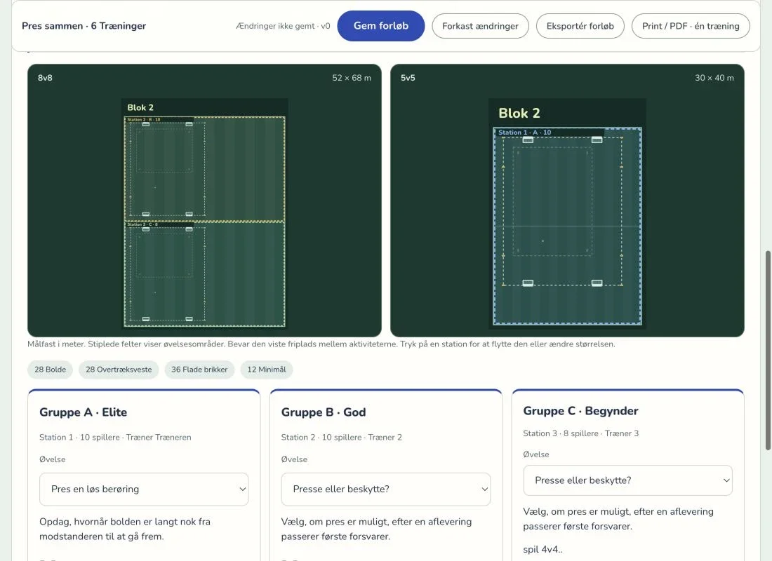
Task: Click the 30 × 40 m pitch size
Action: 714,78
